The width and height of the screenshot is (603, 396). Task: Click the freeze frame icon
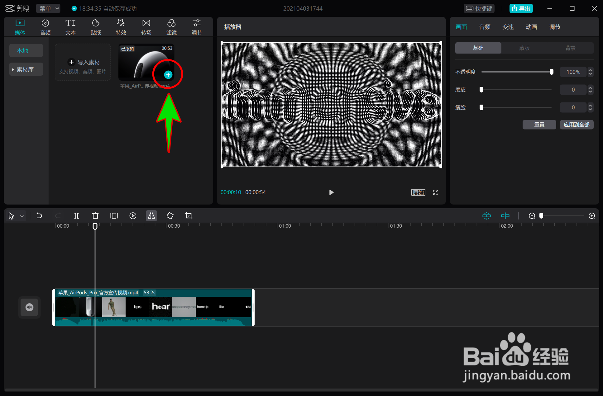tap(114, 216)
